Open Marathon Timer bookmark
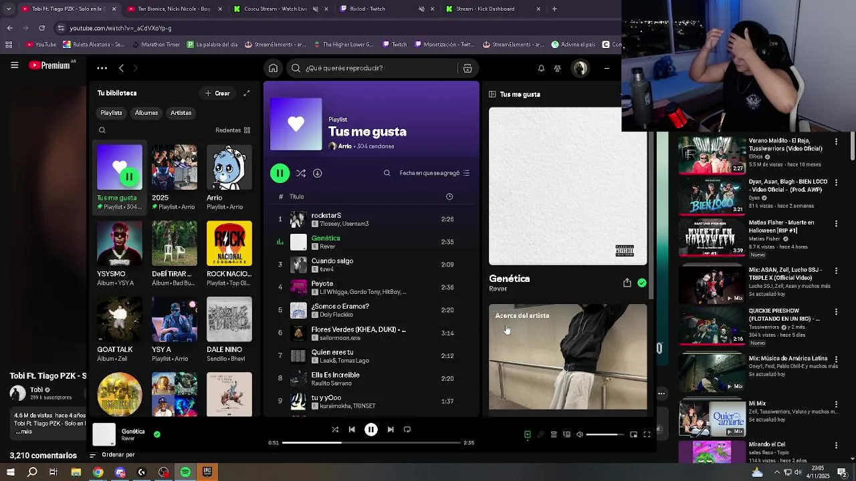This screenshot has height=481, width=856. click(x=156, y=45)
